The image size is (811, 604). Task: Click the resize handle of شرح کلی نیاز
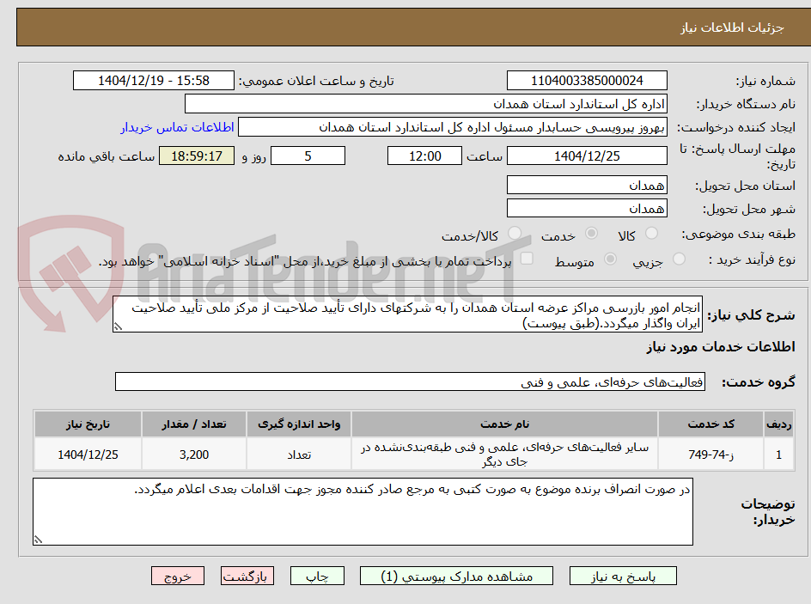(x=118, y=326)
